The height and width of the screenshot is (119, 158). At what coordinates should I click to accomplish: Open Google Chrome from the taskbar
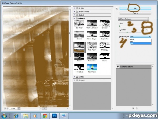click(45, 116)
